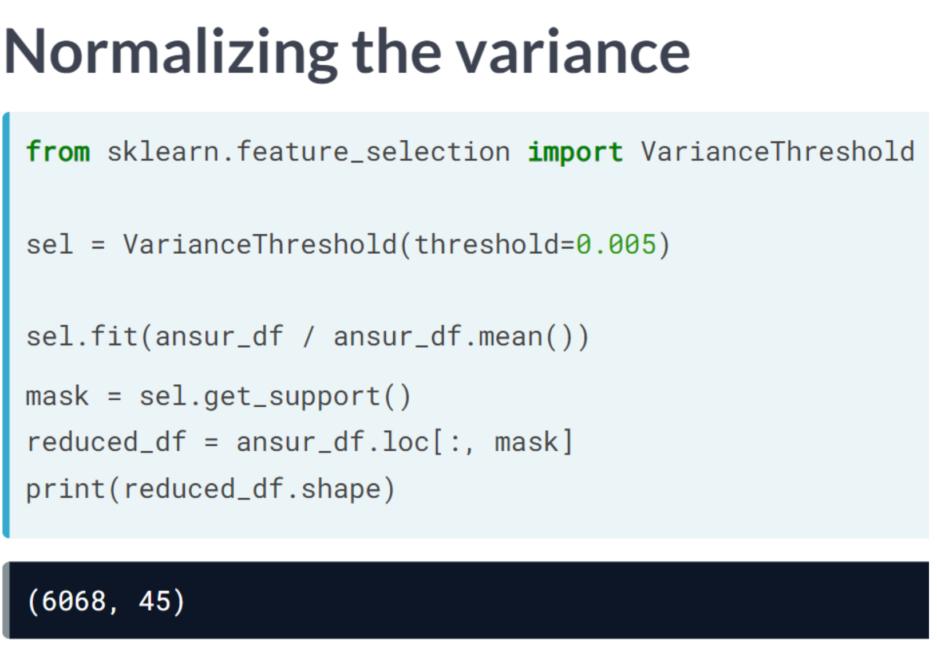Click the "ansur_df.mean()" expression
The image size is (937, 657).
[x=461, y=337]
